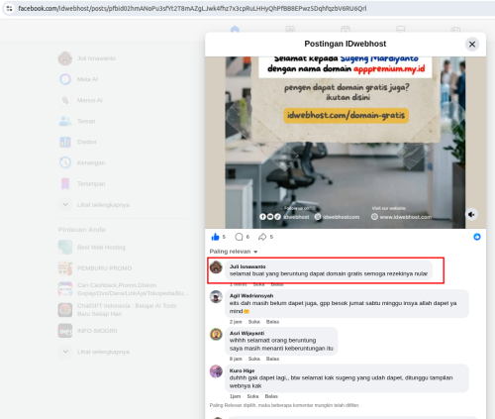Image resolution: width=495 pixels, height=419 pixels.
Task: Open comments via speech bubble icon
Action: [x=239, y=237]
